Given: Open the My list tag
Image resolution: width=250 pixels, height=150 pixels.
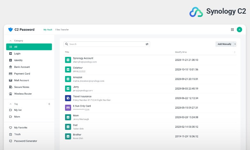Looking at the screenshot, I should click(x=29, y=110).
